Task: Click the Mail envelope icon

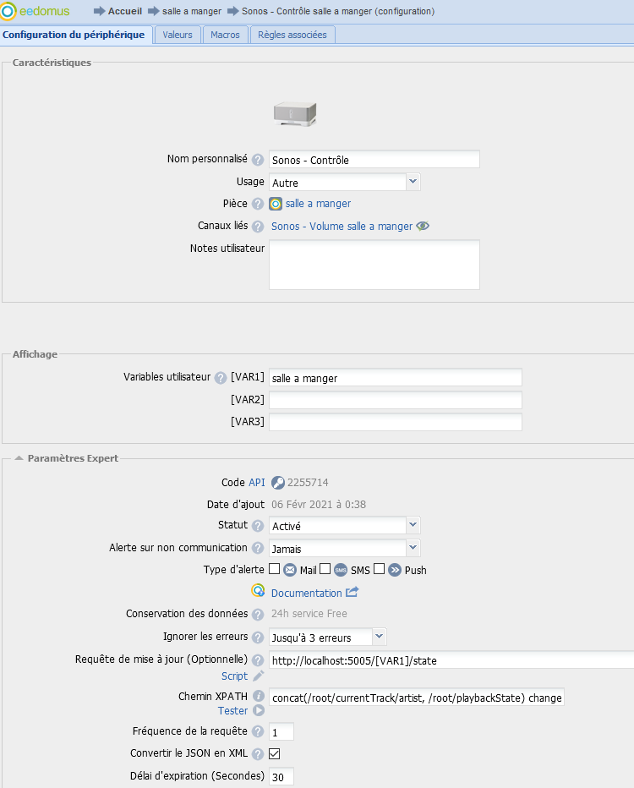Action: 290,570
